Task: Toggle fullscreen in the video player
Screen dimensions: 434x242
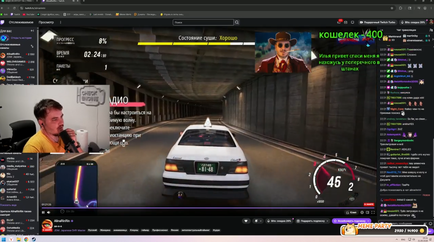Action: [373, 212]
